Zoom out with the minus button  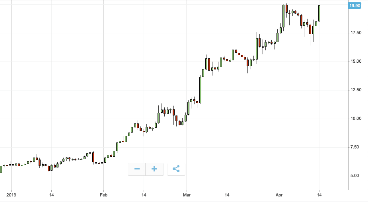pos(137,169)
